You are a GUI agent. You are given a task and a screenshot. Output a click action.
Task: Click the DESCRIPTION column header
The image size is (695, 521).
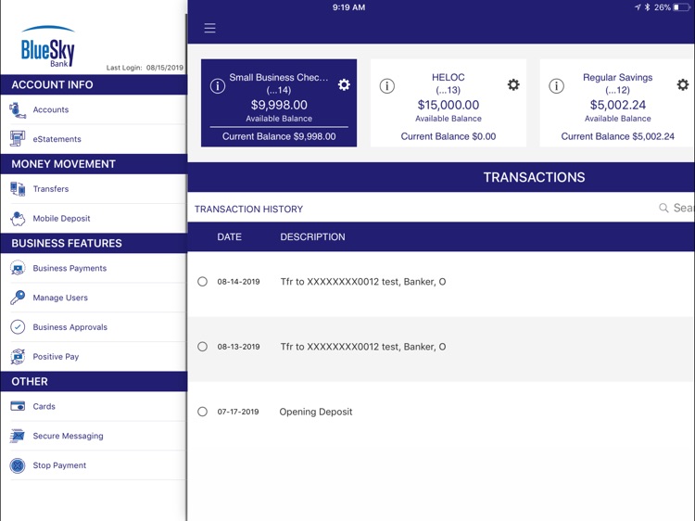312,237
